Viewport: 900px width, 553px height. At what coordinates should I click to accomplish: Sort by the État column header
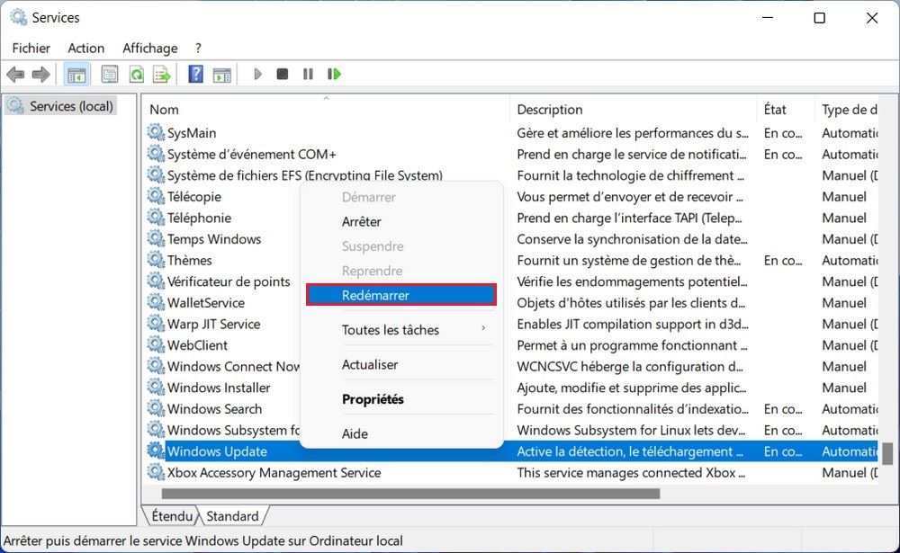786,109
